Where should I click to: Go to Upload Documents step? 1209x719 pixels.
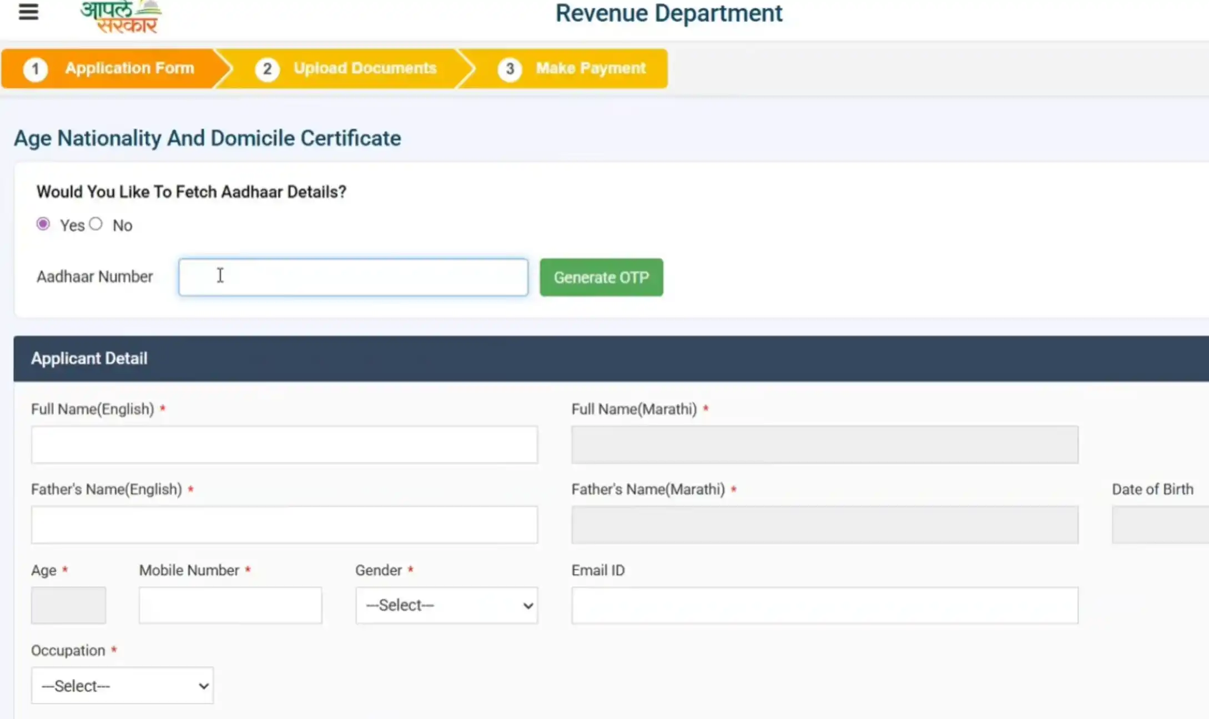pyautogui.click(x=345, y=68)
